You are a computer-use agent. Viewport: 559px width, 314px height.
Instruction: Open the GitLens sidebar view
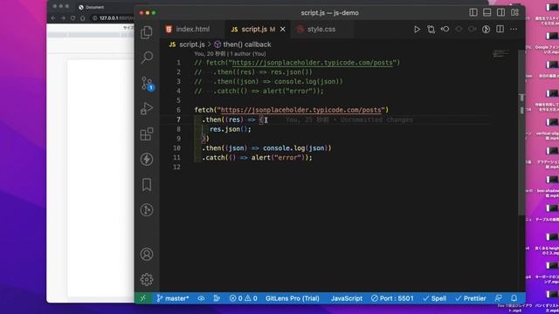pos(147,209)
